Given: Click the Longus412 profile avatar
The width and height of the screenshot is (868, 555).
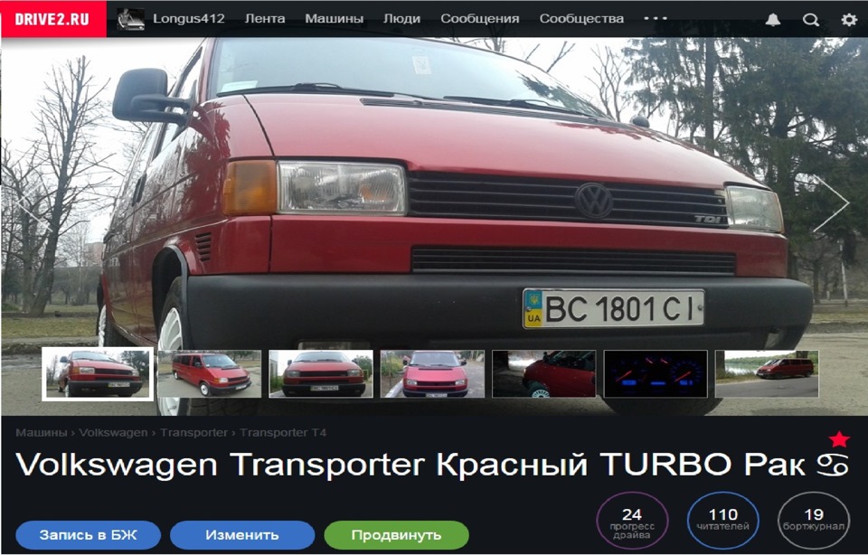Looking at the screenshot, I should point(130,19).
